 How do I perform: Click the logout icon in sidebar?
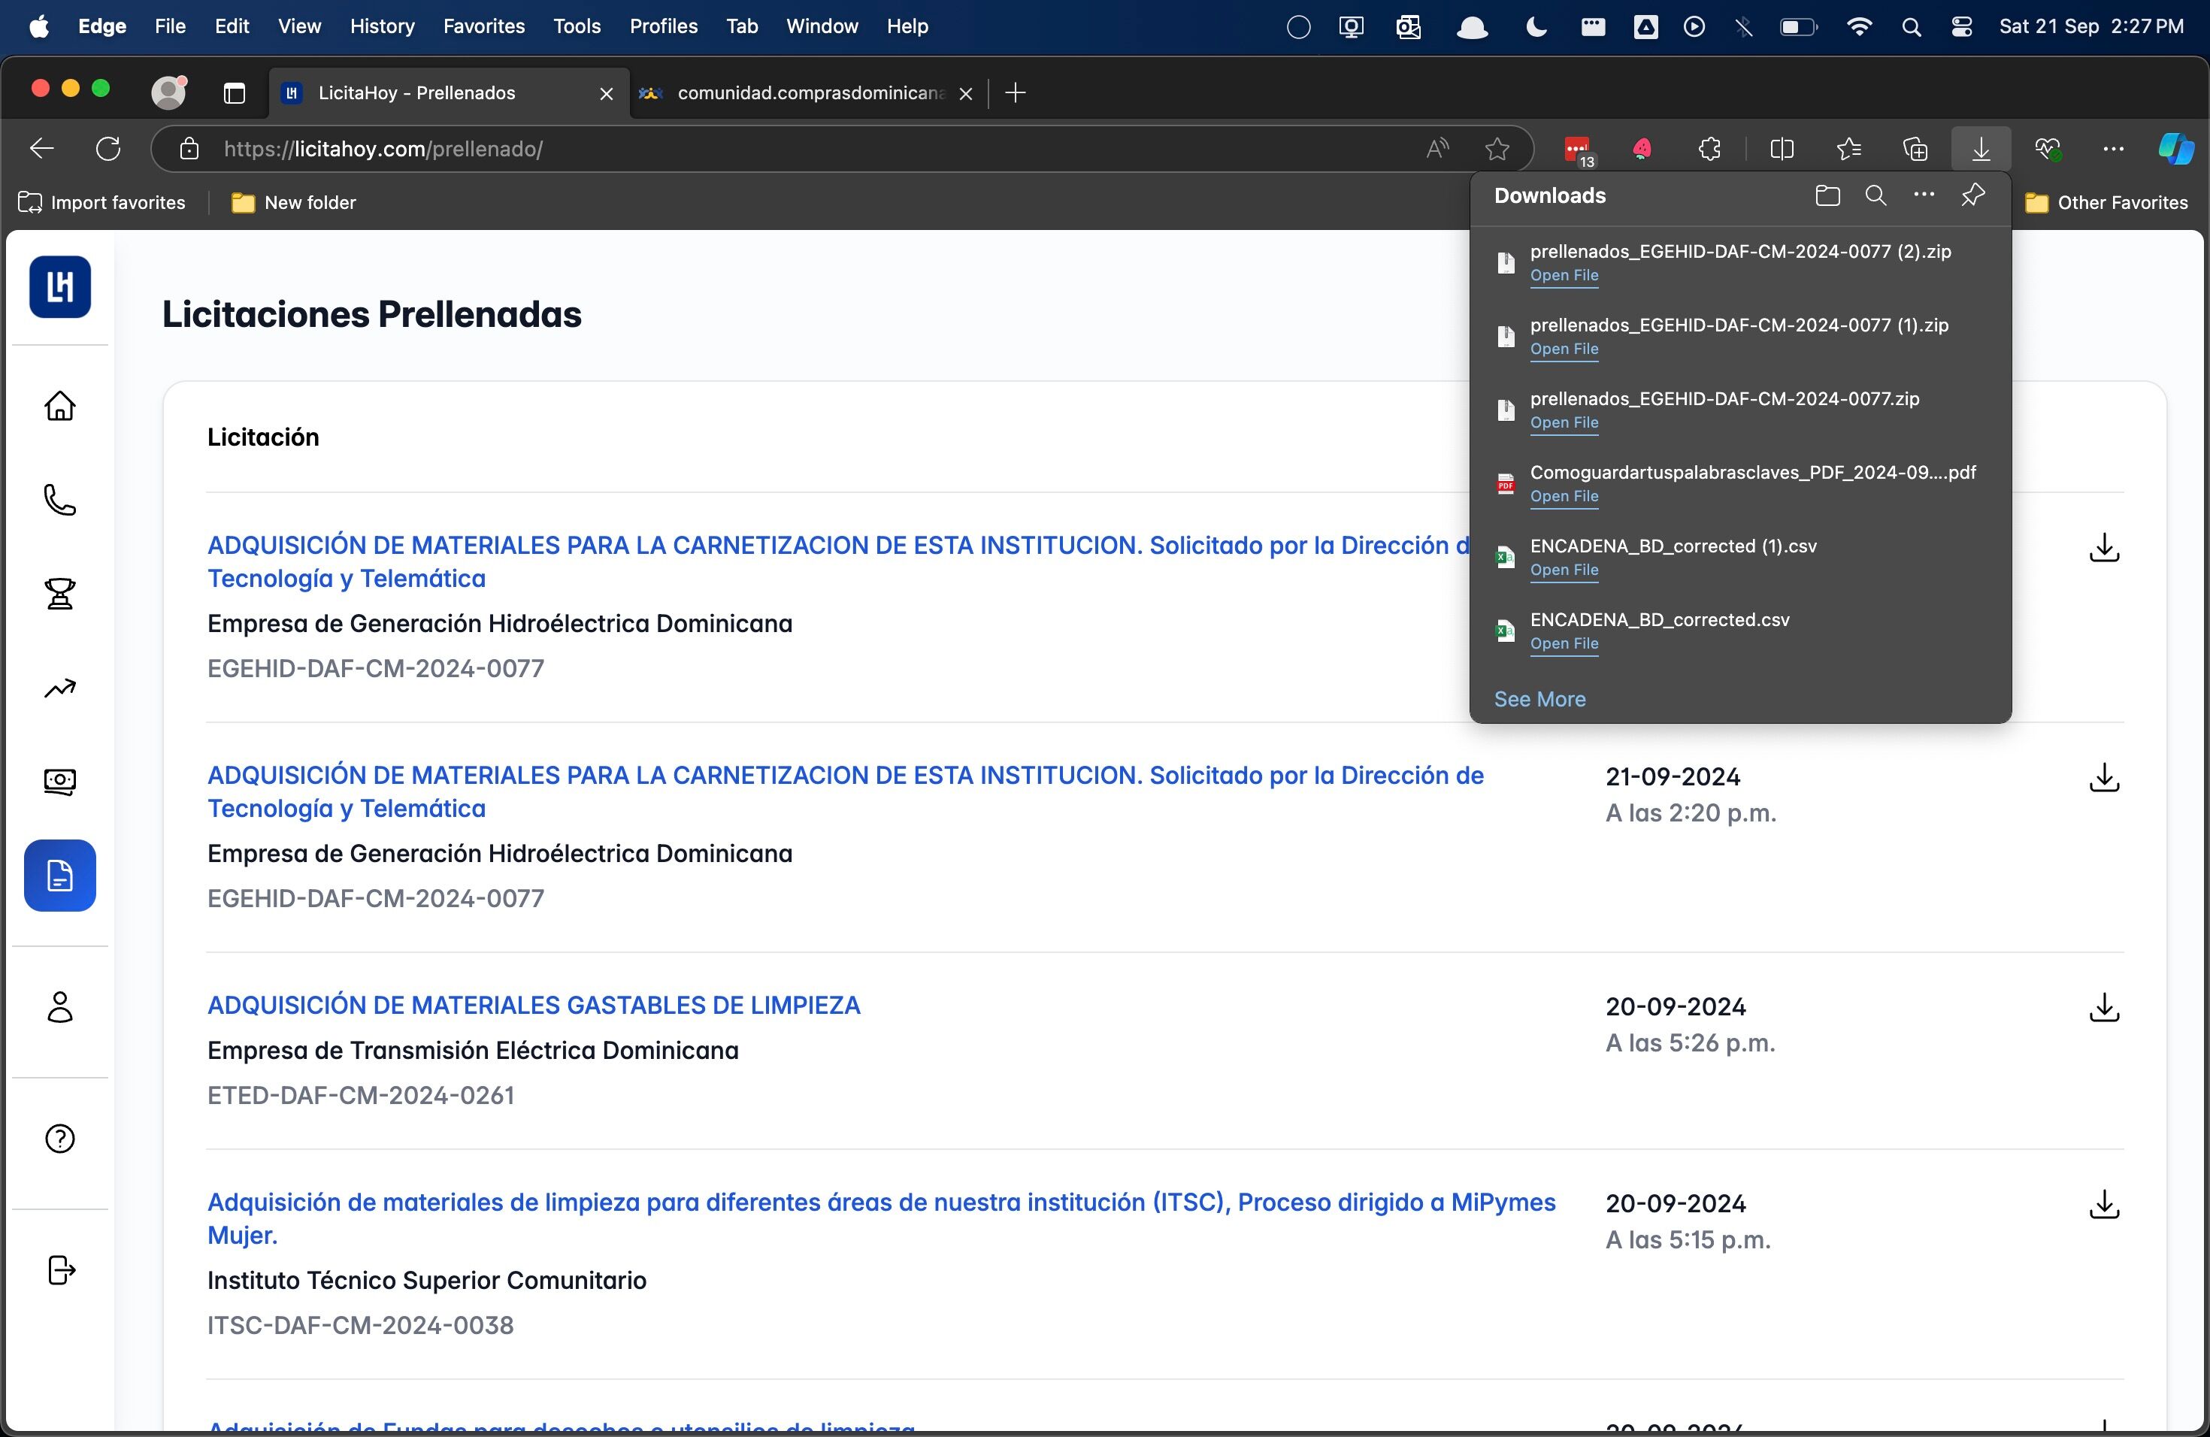click(x=59, y=1270)
